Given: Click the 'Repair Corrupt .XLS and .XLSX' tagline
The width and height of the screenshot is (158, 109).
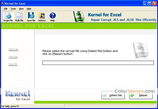Looking at the screenshot, I should (124, 20).
